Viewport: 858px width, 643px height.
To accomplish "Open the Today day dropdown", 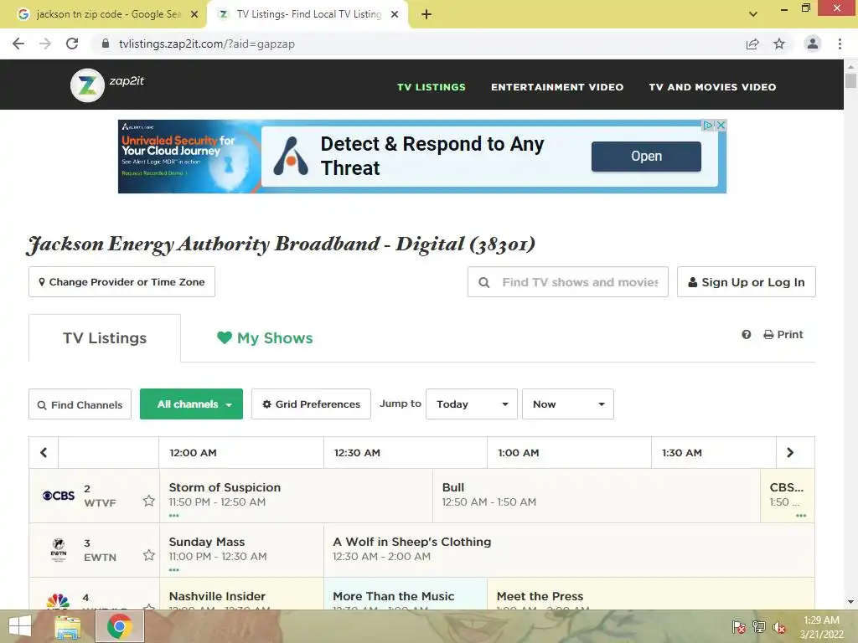I will pyautogui.click(x=472, y=404).
